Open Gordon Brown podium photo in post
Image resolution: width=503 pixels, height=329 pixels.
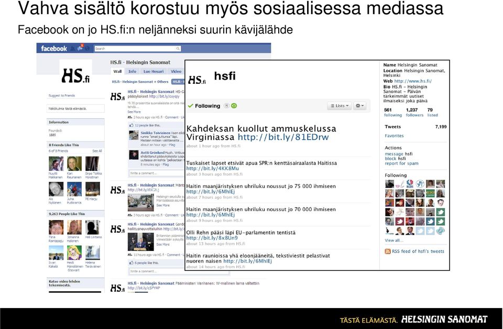point(140,242)
